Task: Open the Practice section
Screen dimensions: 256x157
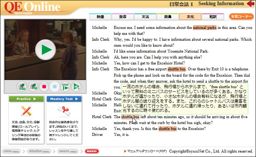Action: (x=26, y=99)
